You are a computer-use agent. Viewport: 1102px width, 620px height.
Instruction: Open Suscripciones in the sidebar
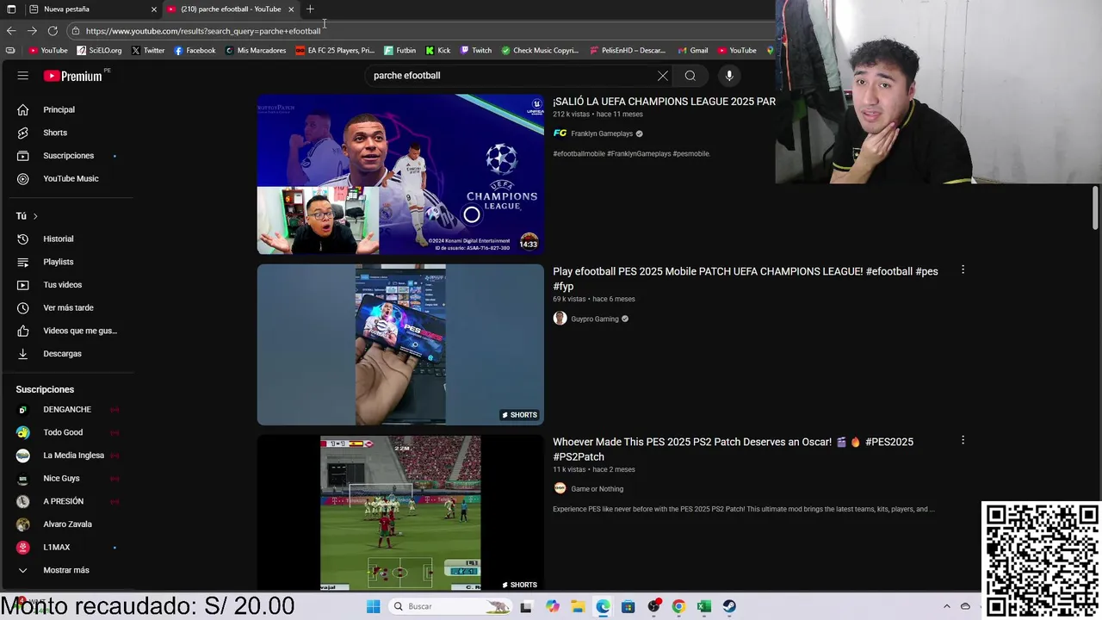(67, 156)
